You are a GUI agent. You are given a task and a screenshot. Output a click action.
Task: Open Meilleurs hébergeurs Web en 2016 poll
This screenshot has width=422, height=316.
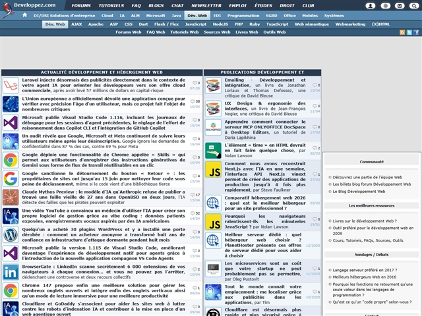point(365,277)
